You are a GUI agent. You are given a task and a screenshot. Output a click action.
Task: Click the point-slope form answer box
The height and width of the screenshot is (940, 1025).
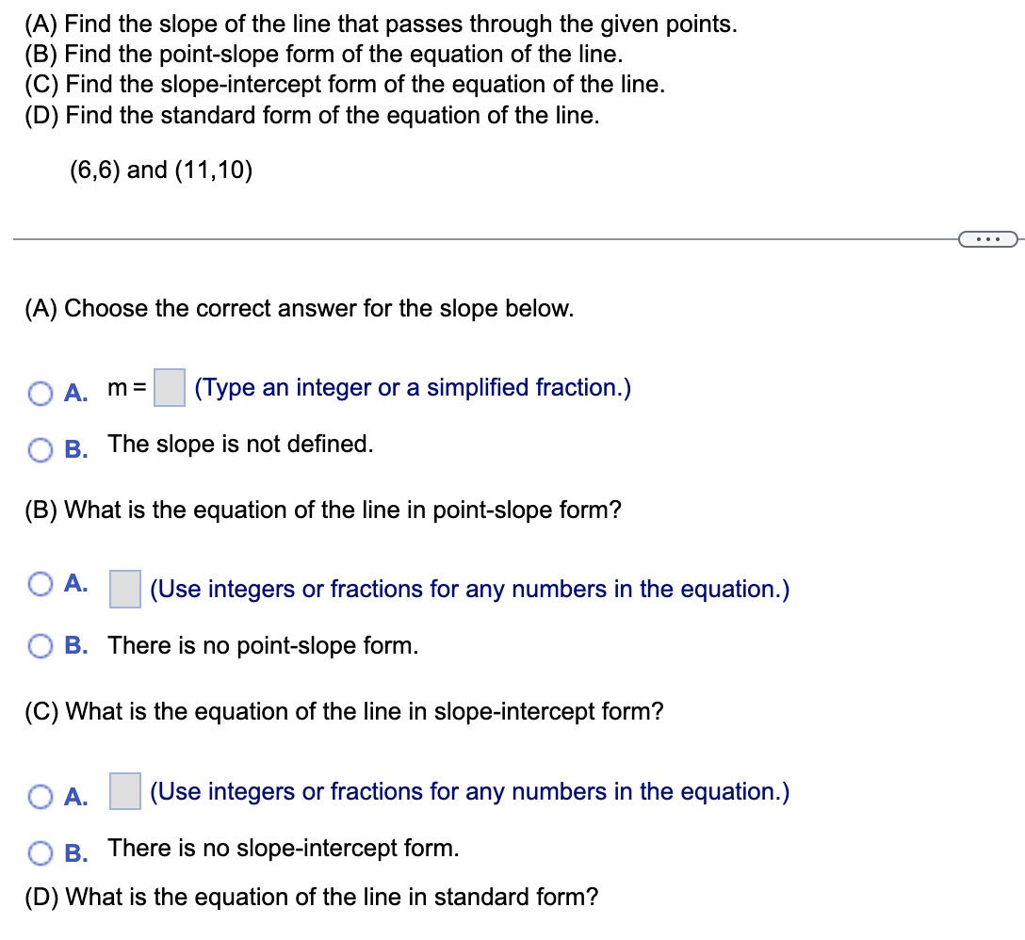click(x=124, y=588)
